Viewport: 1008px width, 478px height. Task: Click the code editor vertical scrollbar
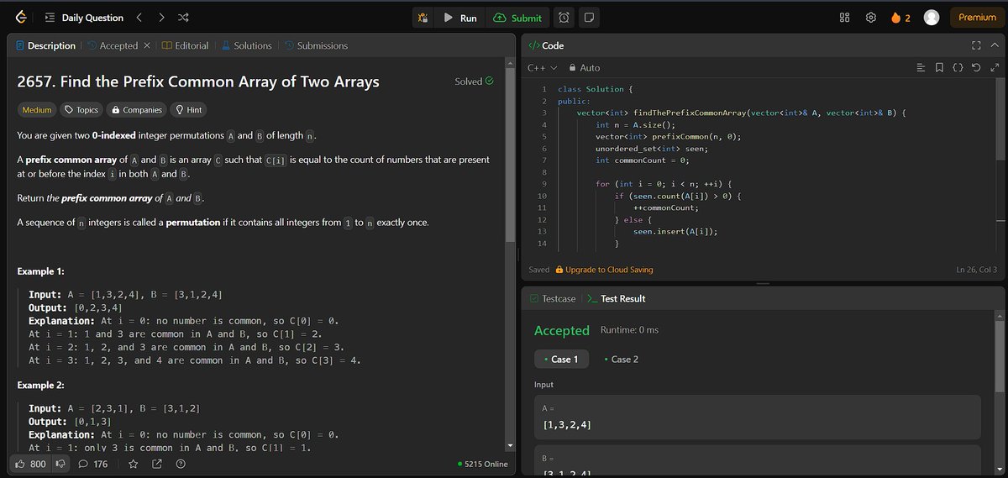point(1000,118)
